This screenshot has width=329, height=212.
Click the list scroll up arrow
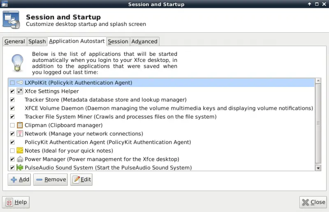point(318,80)
